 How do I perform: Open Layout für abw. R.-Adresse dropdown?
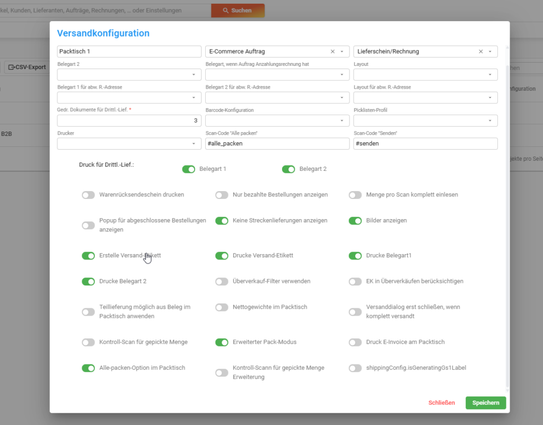click(426, 98)
